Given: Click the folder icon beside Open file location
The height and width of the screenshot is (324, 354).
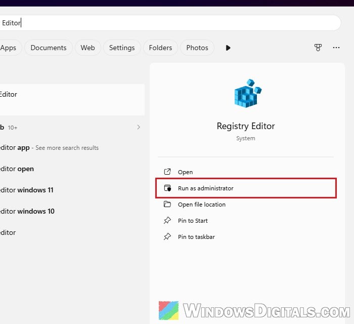Looking at the screenshot, I should [167, 204].
